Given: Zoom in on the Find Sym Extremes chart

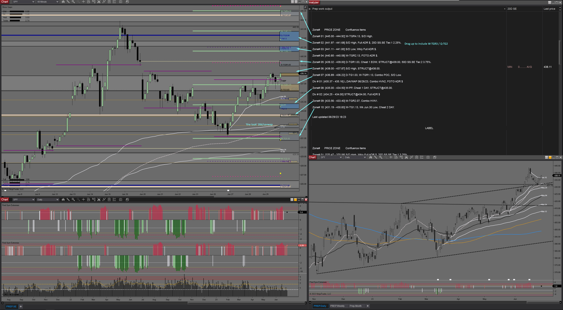Looking at the screenshot, I should coord(73,199).
